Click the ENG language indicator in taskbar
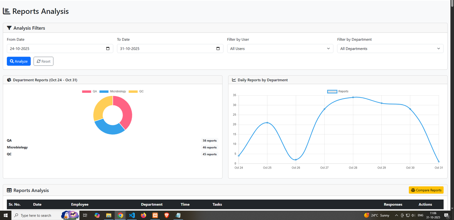 pyautogui.click(x=421, y=215)
